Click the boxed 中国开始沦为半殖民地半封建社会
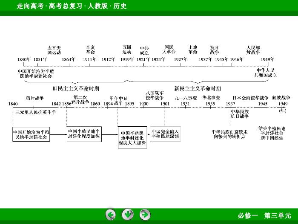Viewport: 298px width, 224px height. tap(31, 134)
